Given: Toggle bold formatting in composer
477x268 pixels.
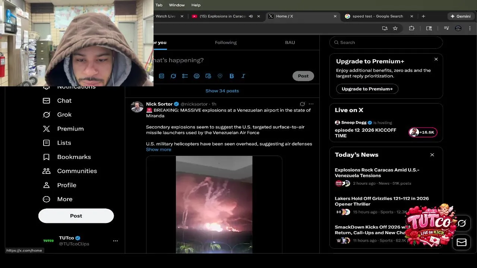Looking at the screenshot, I should 231,76.
